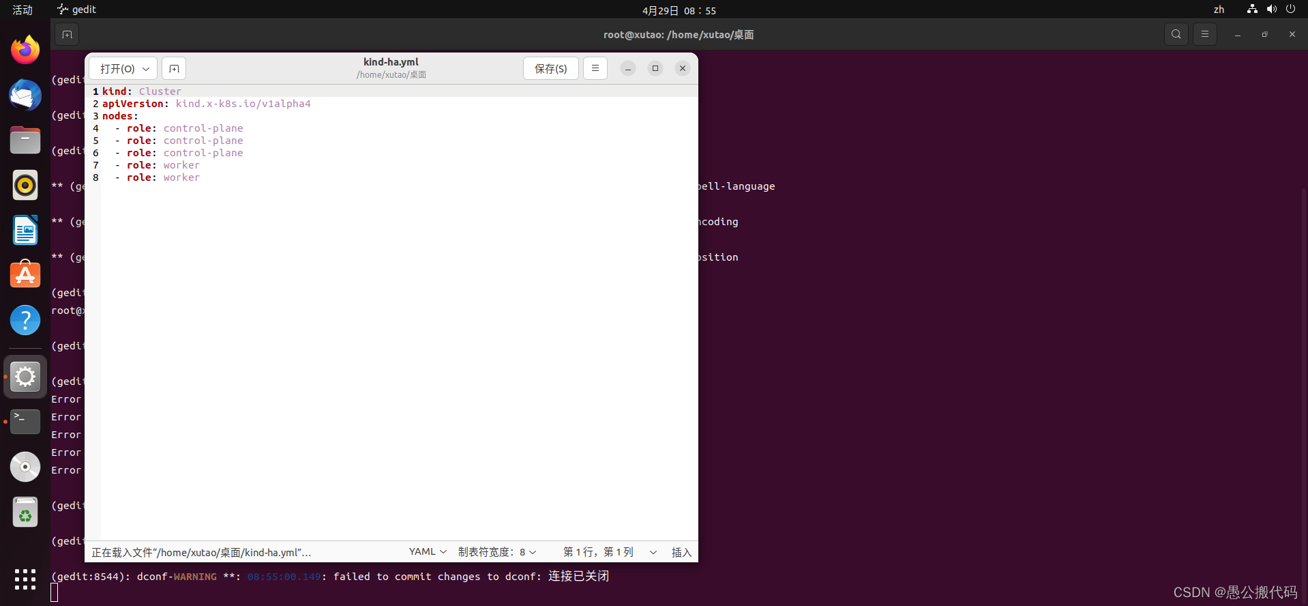This screenshot has height=606, width=1308.
Task: Open the power menu icon
Action: [x=1290, y=9]
